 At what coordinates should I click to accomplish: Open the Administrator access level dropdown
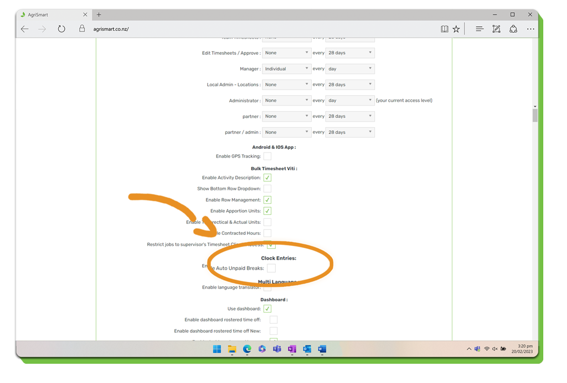pos(286,101)
